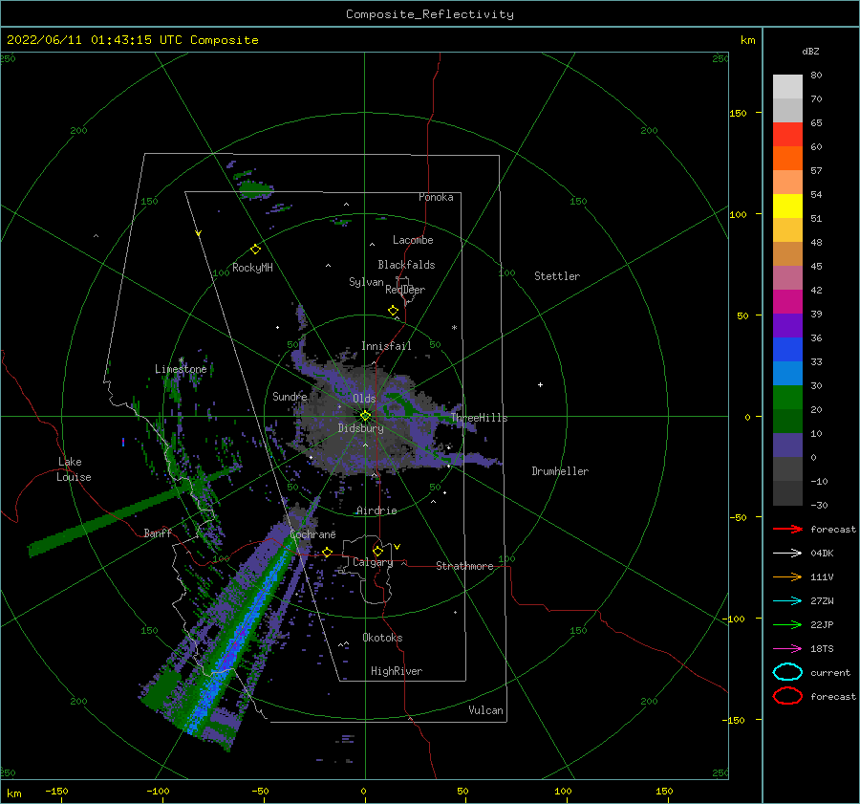Click the ThreeHills city label
The height and width of the screenshot is (804, 860).
[x=480, y=418]
